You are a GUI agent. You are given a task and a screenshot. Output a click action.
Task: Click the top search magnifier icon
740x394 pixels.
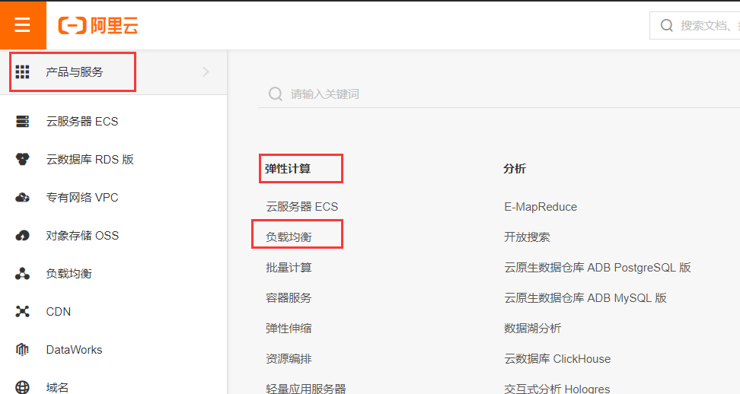(x=666, y=25)
